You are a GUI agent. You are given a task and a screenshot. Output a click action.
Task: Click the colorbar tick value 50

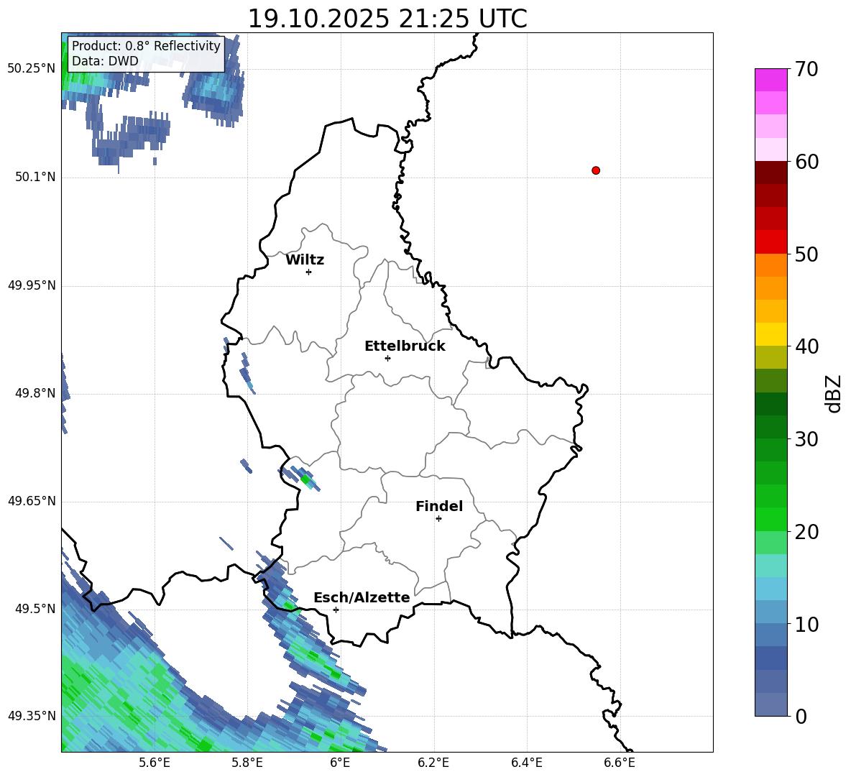(806, 254)
